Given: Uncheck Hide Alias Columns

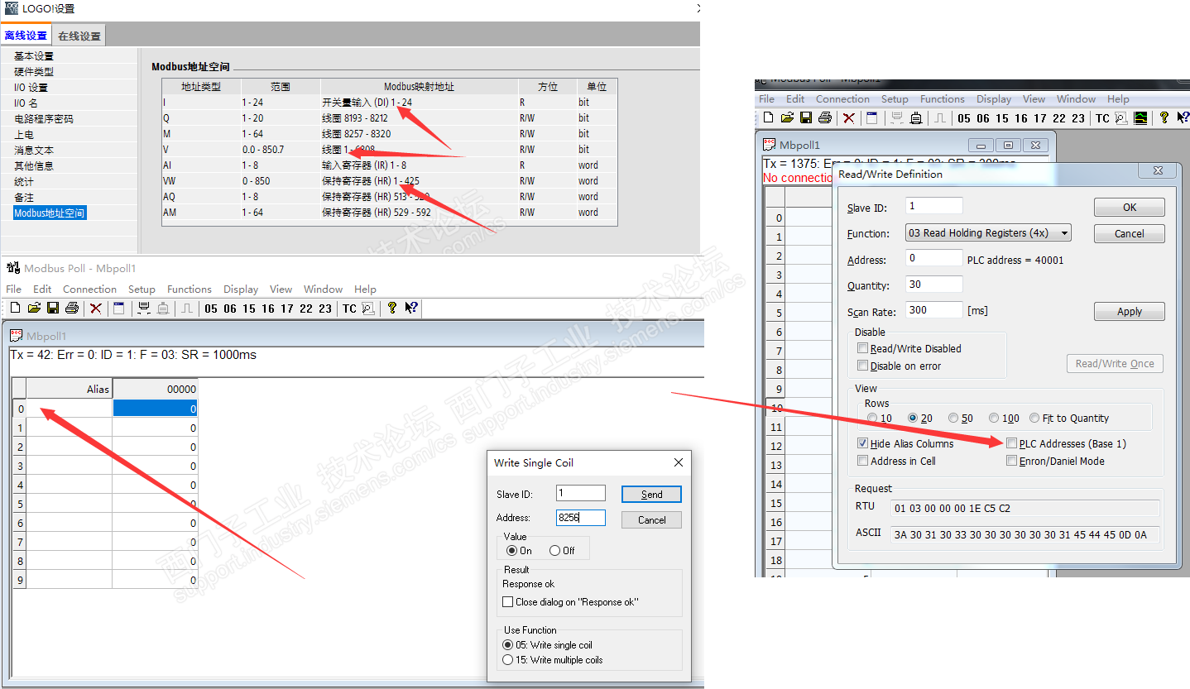Looking at the screenshot, I should [863, 443].
